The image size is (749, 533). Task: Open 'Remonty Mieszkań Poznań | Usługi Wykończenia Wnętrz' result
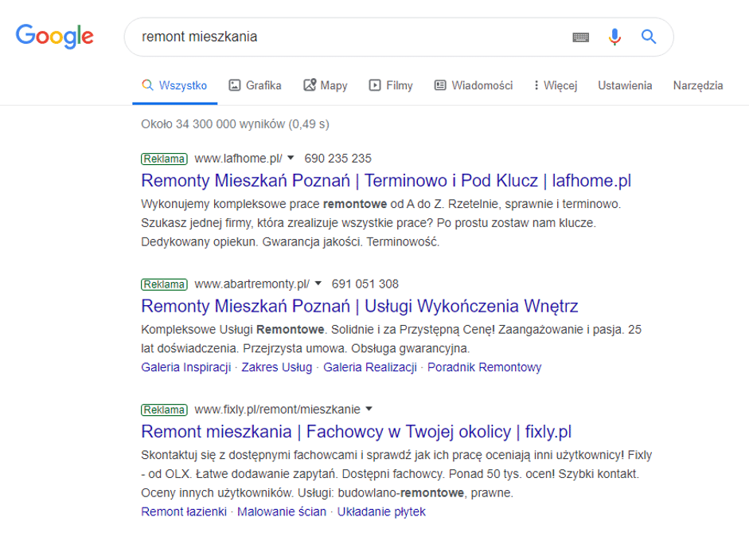pyautogui.click(x=360, y=306)
